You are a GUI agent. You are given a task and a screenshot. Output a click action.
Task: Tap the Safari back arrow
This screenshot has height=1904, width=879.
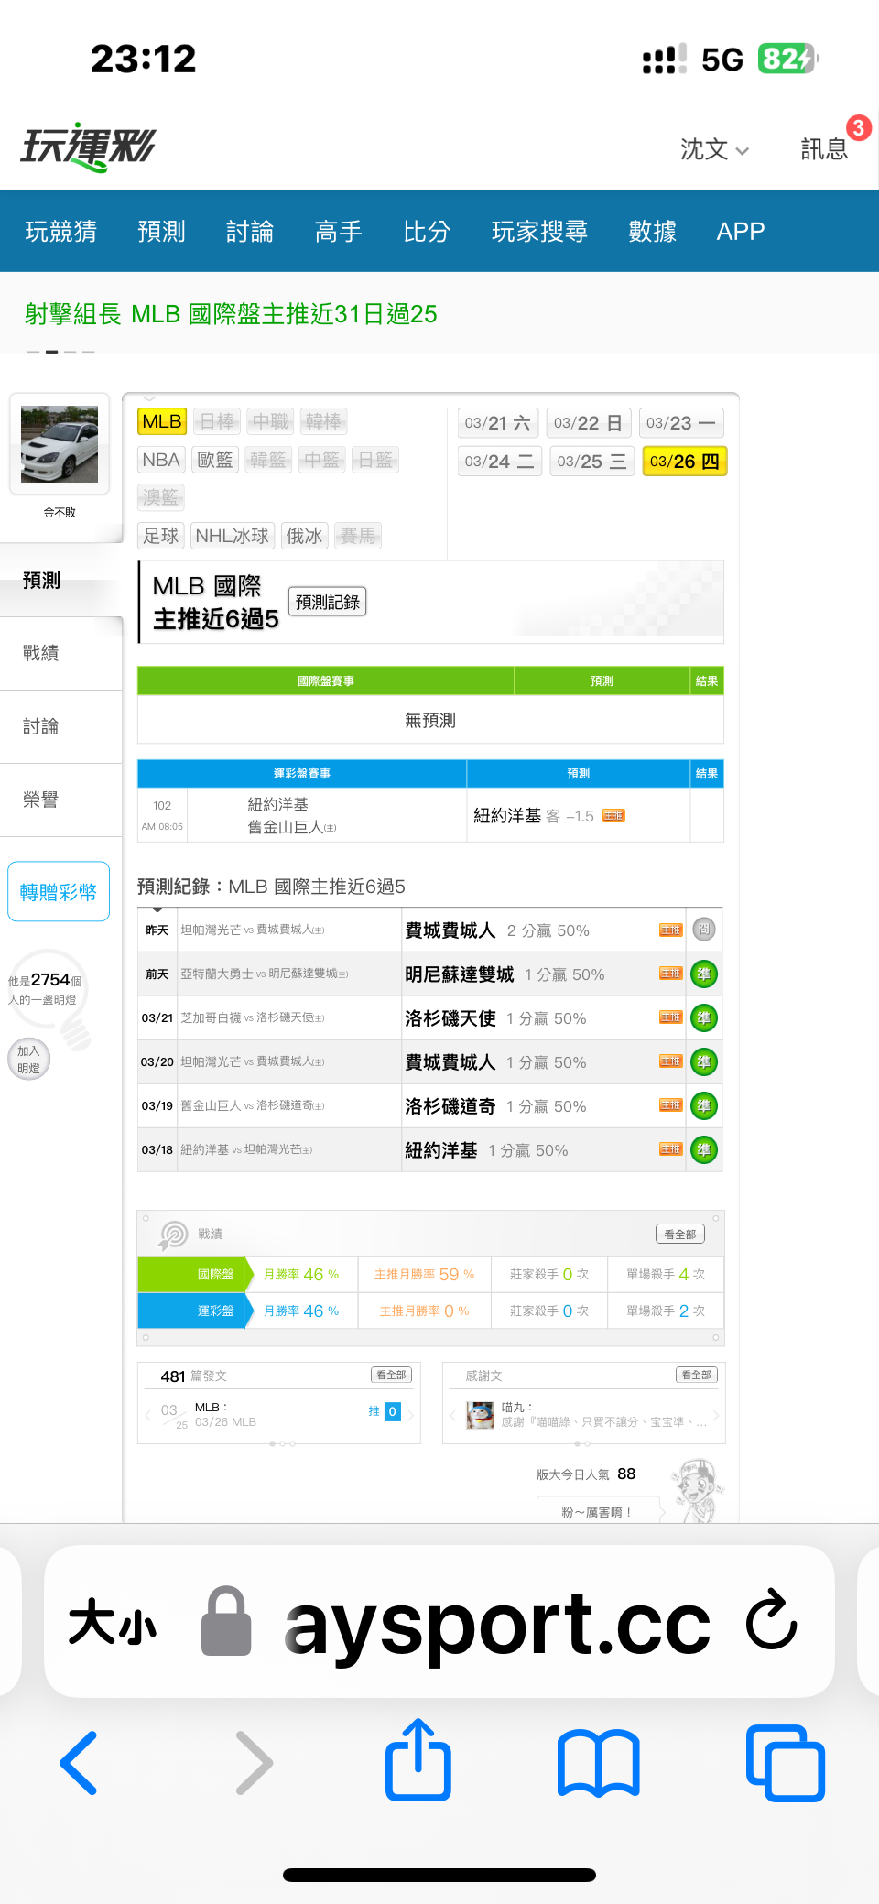80,1762
